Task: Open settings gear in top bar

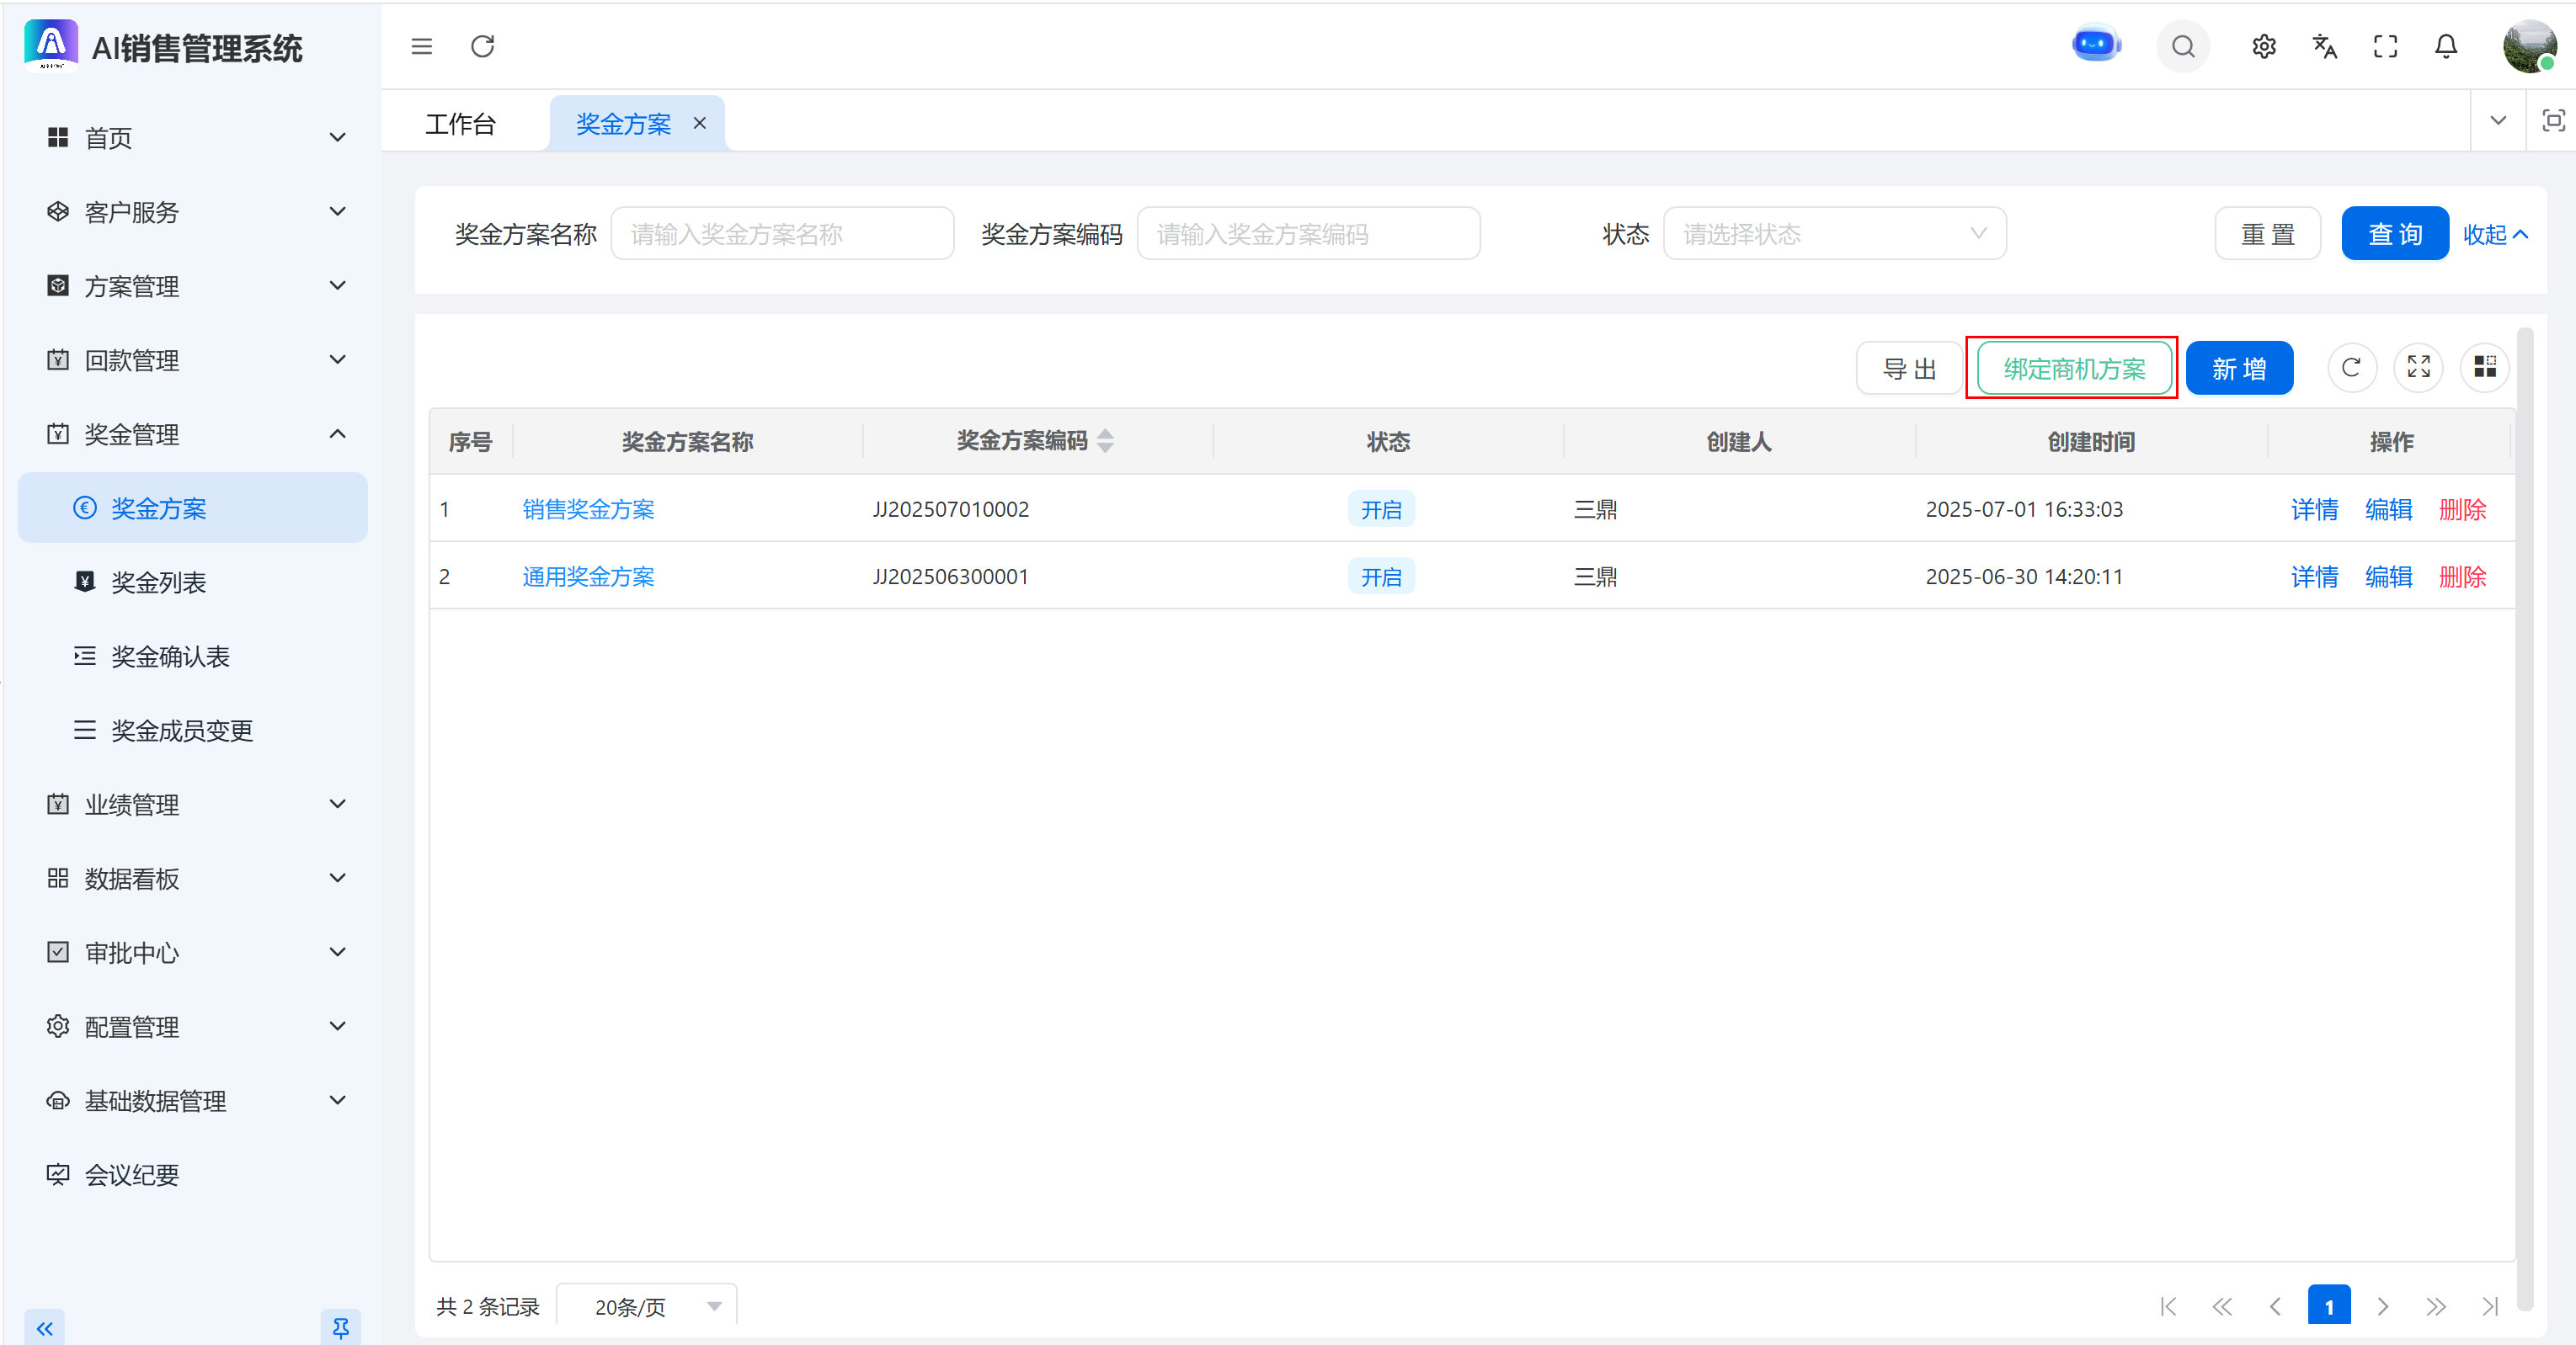Action: point(2264,46)
